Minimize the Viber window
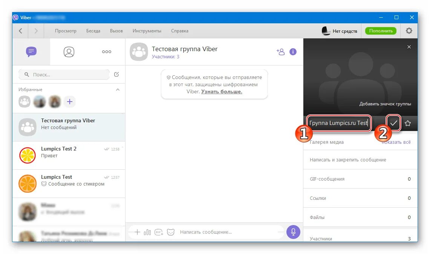430x254 pixels. coord(381,17)
